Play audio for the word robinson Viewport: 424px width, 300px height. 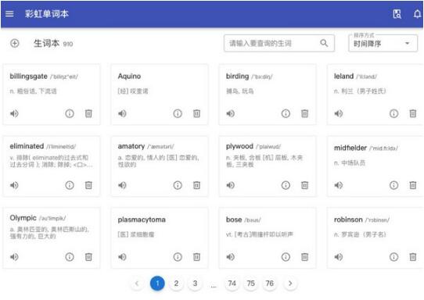(x=339, y=257)
